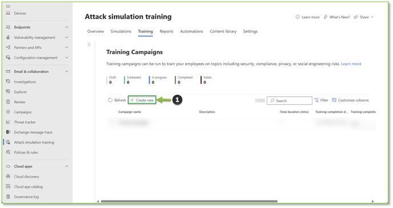The height and width of the screenshot is (208, 393).
Task: Click the Refresh icon in campaigns toolbar
Action: click(x=110, y=100)
